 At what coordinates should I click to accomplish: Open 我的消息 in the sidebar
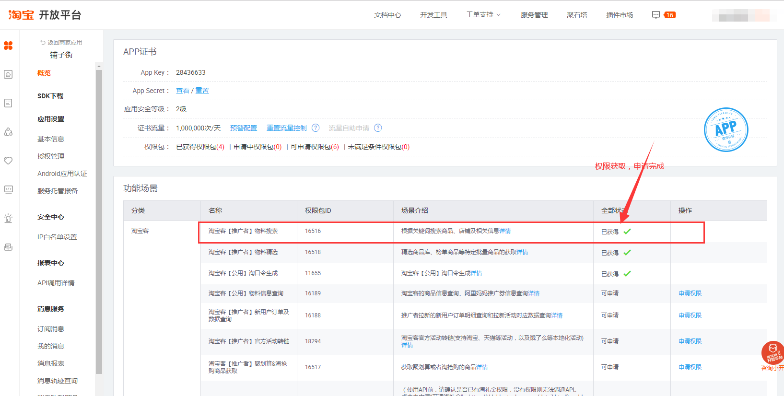pos(51,346)
